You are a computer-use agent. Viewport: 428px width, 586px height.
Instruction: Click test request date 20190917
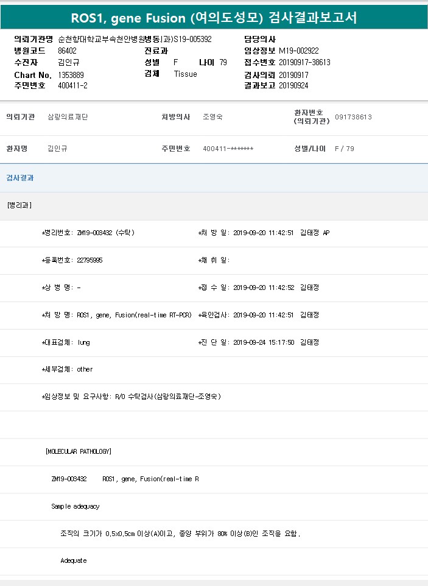(293, 75)
